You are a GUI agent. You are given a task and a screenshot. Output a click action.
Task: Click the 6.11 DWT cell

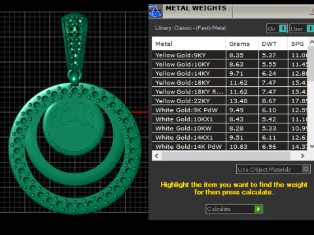tap(273, 137)
